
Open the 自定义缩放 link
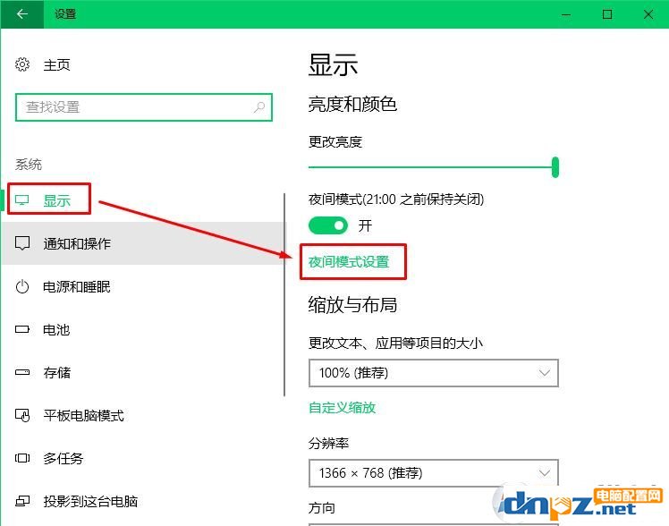343,407
